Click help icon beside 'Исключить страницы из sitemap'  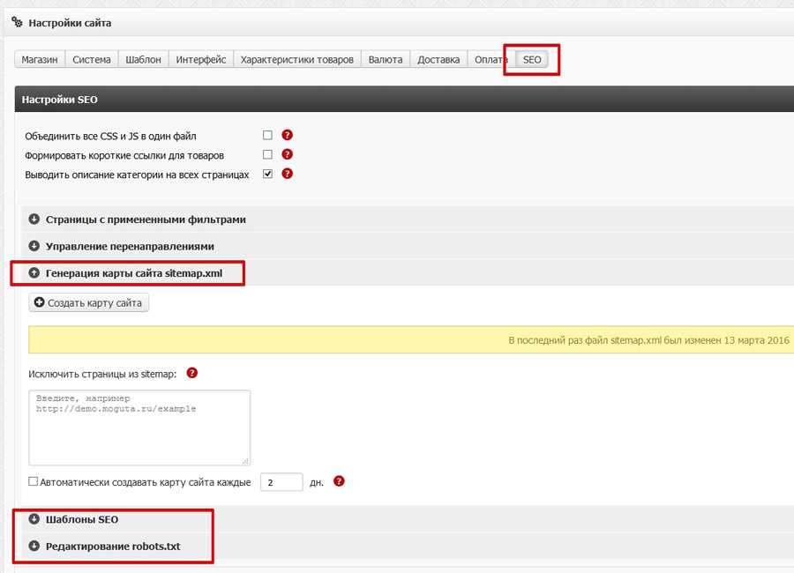point(192,373)
